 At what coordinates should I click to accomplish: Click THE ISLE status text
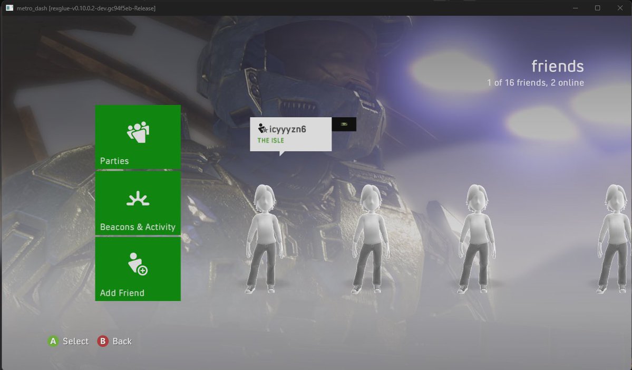tap(270, 140)
